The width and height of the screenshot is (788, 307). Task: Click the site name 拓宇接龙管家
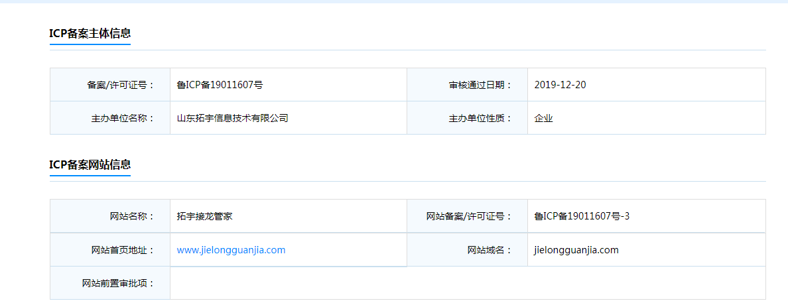click(x=204, y=217)
